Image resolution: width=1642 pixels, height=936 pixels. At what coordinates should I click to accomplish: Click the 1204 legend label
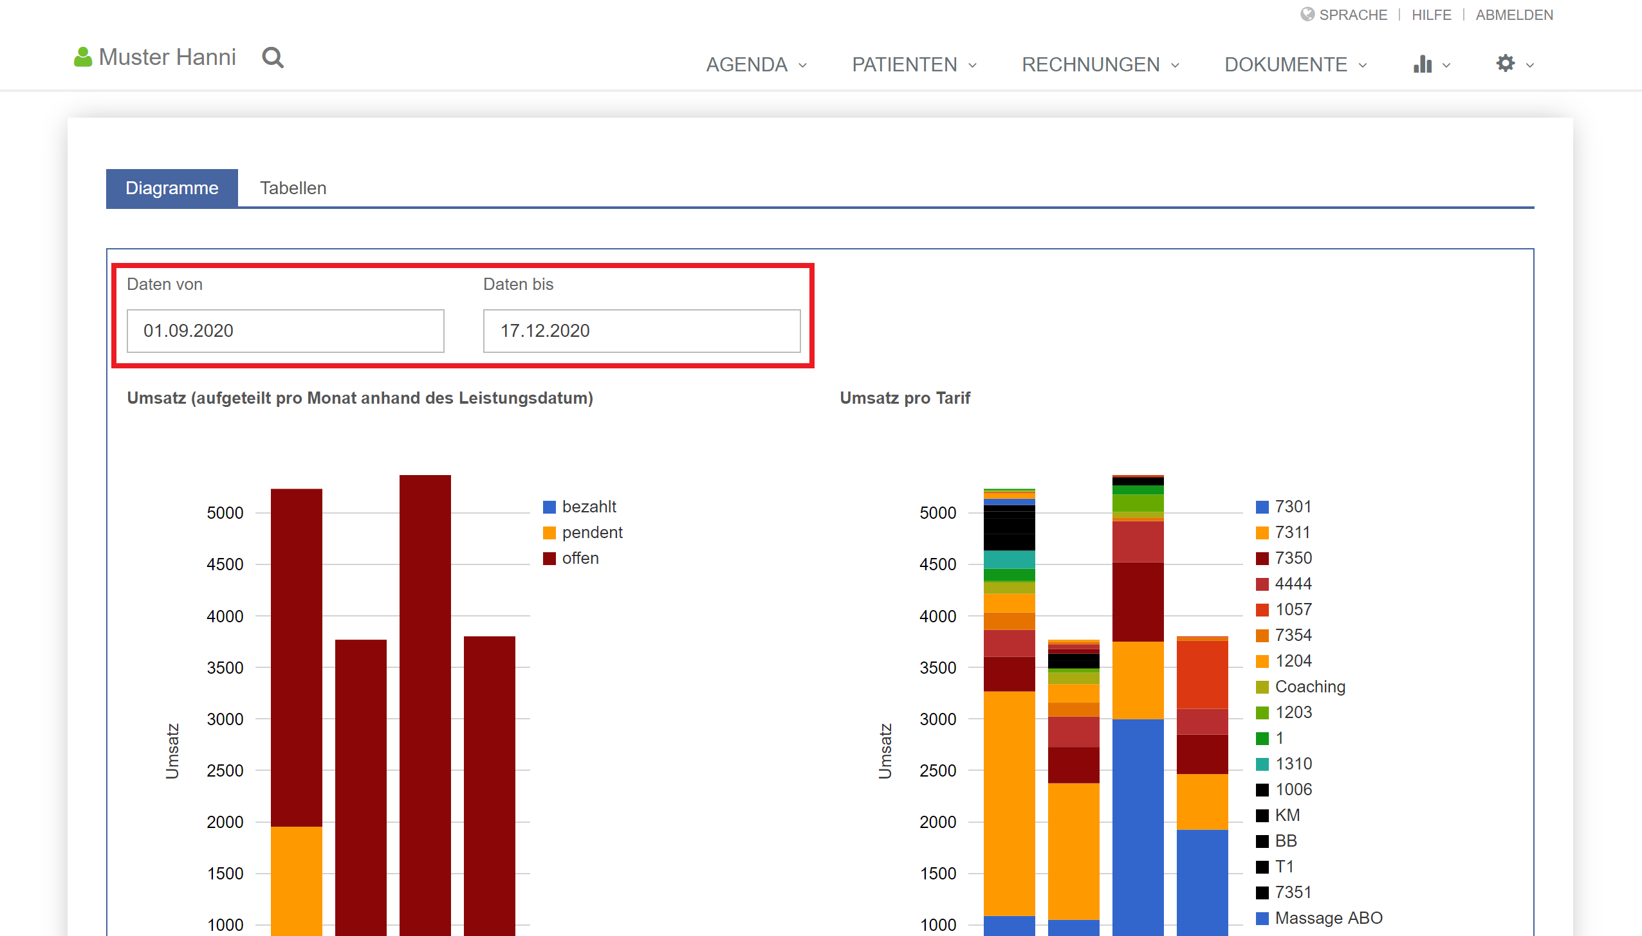point(1293,661)
